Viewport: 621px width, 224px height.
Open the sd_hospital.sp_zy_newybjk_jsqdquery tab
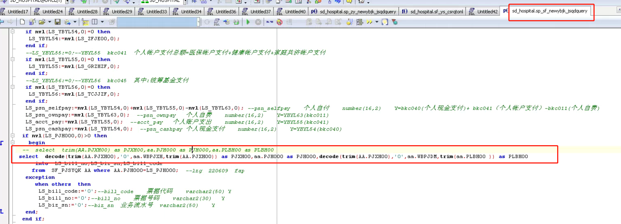tap(354, 11)
